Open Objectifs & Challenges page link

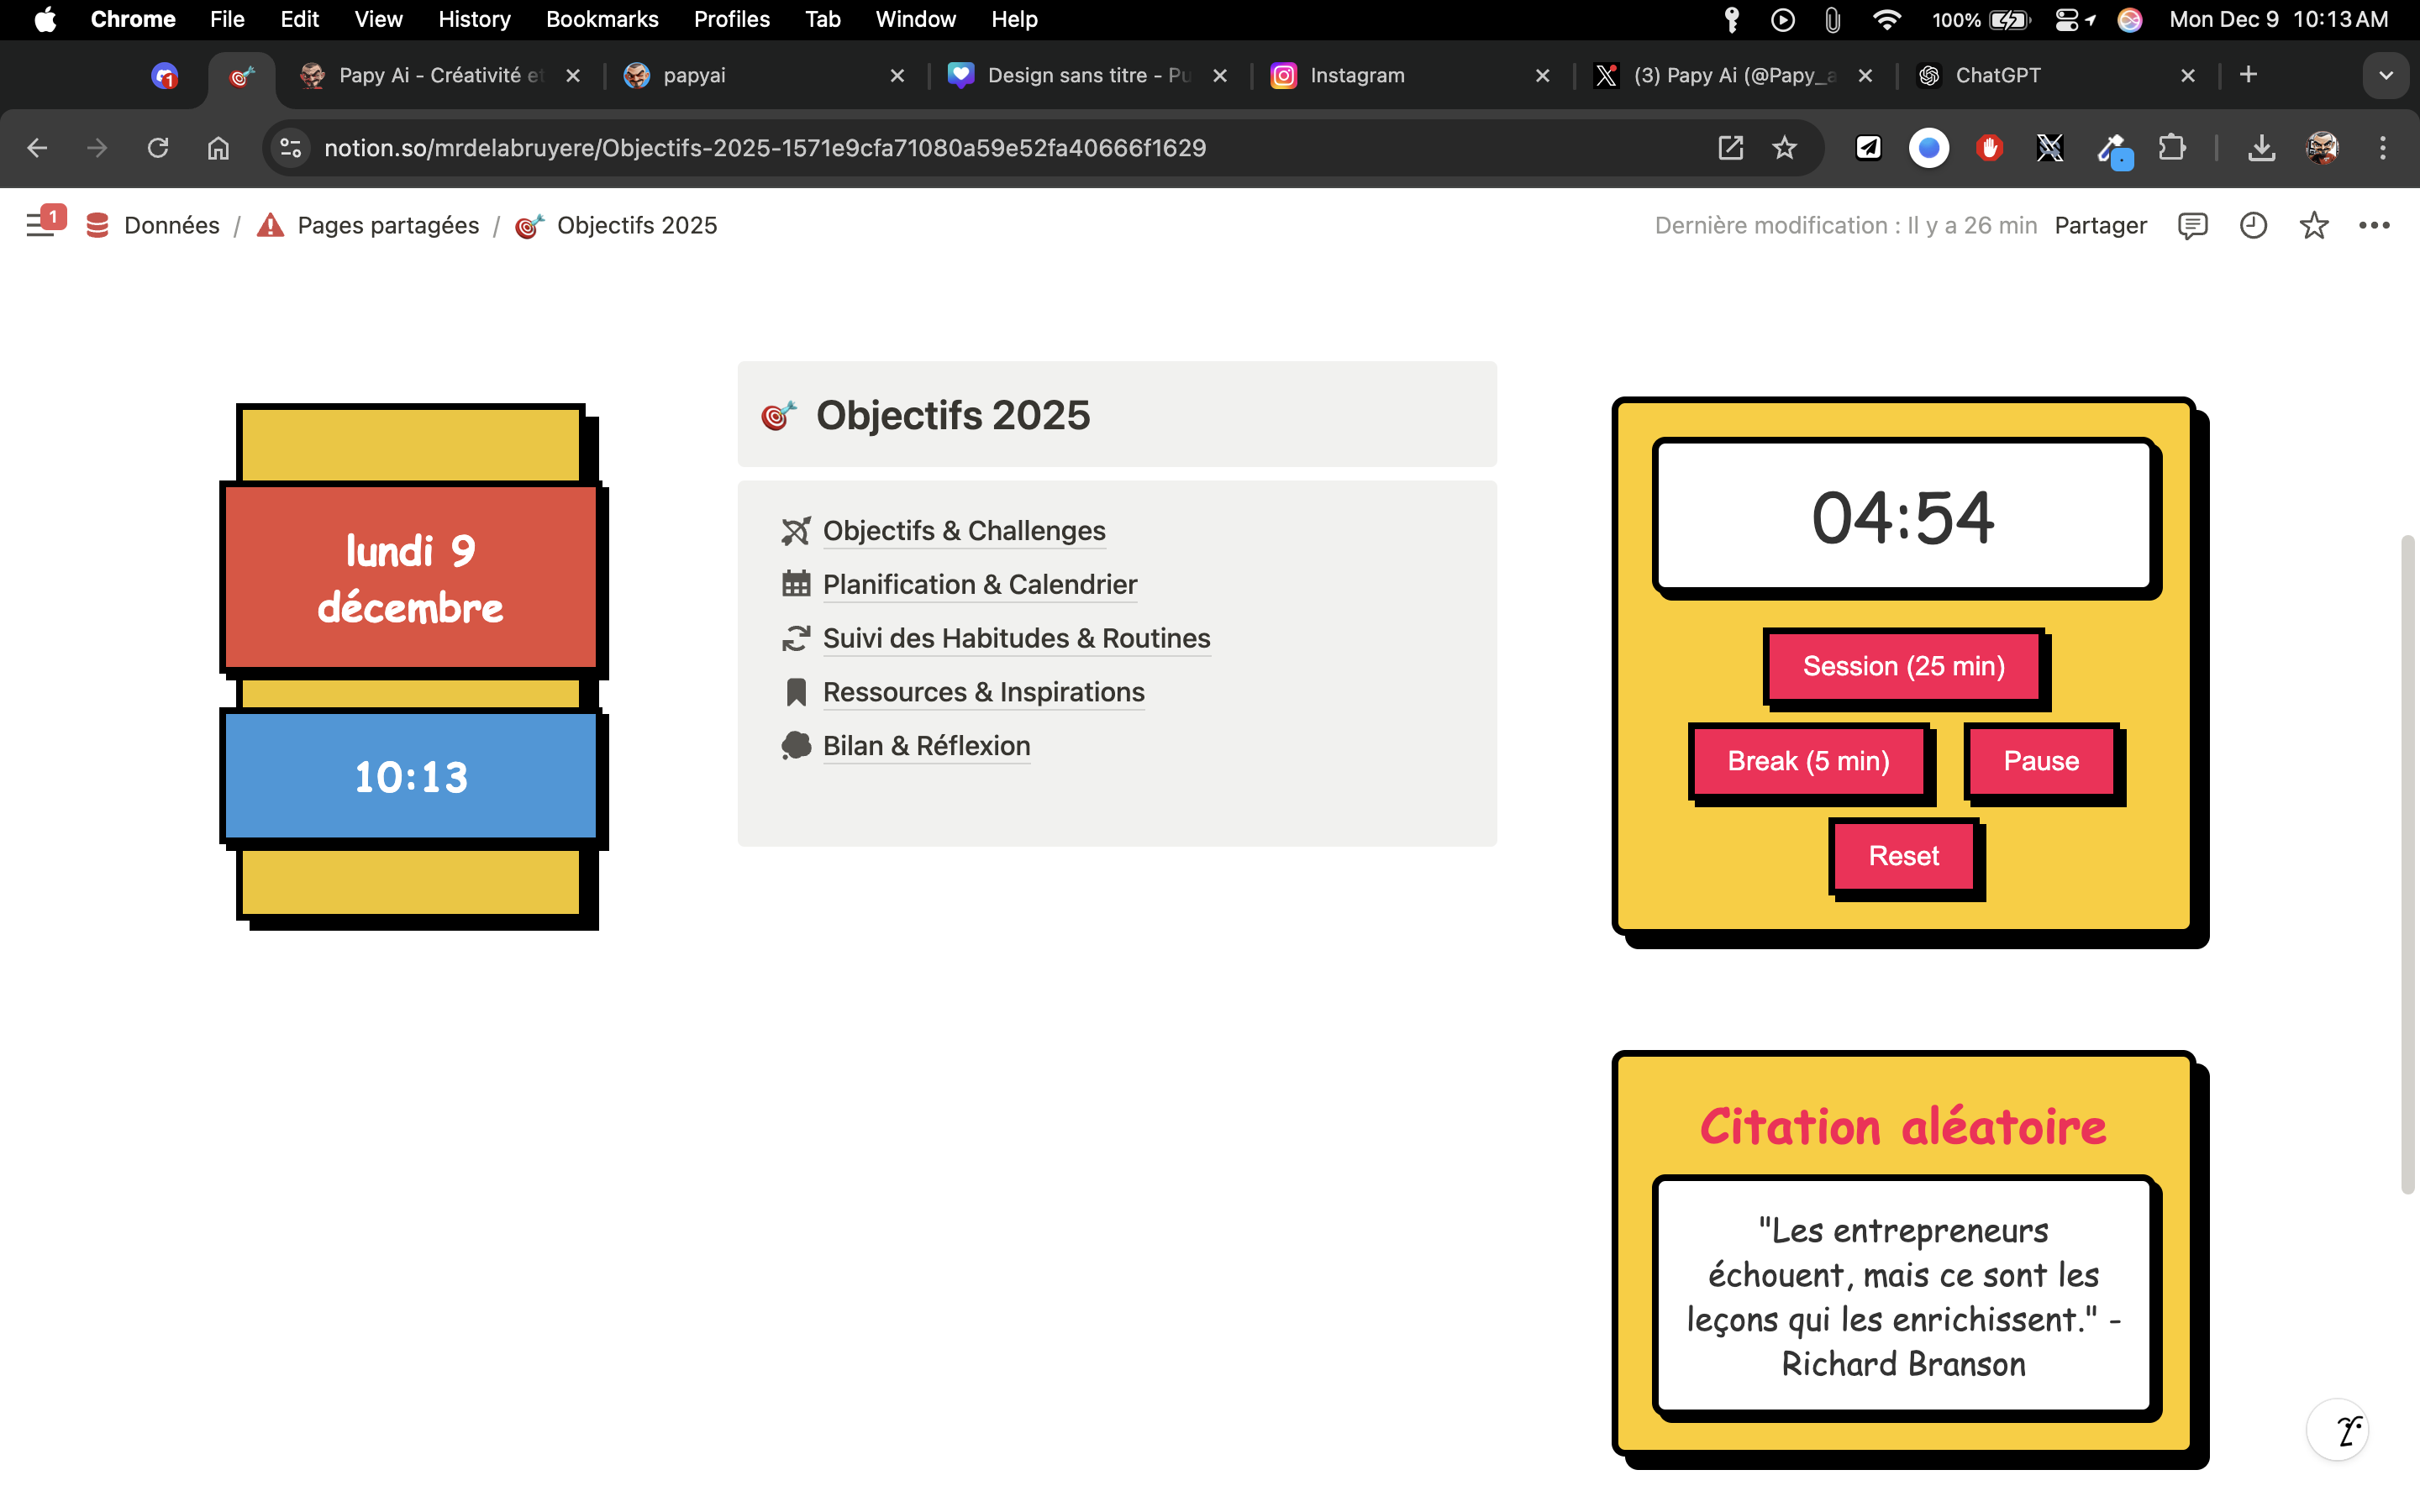(963, 531)
